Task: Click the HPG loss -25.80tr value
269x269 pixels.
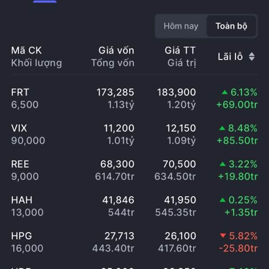Action: pos(239,248)
